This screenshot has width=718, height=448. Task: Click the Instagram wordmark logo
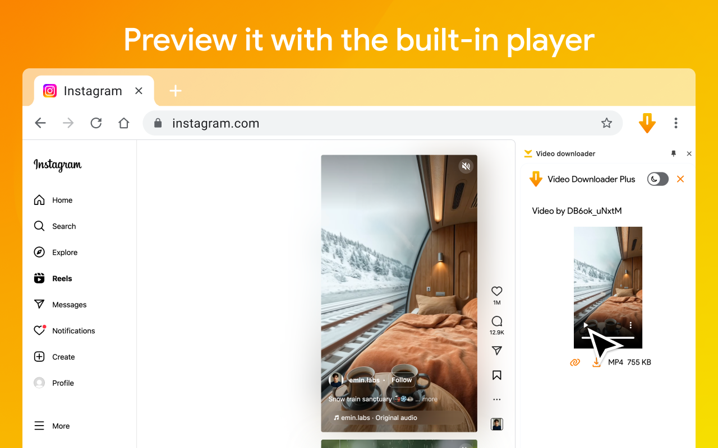[x=58, y=165]
